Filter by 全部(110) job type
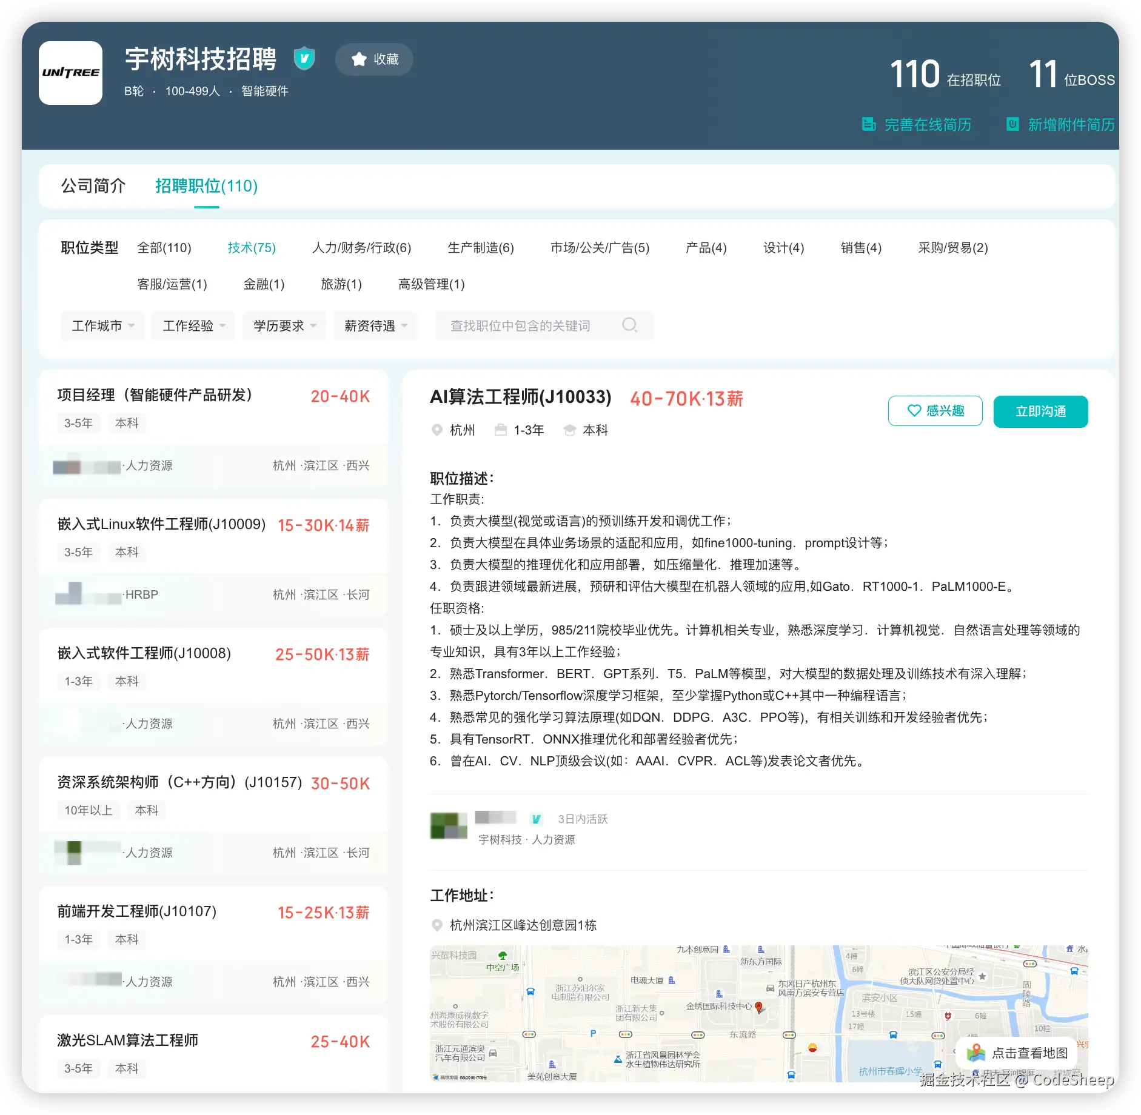Image resolution: width=1141 pixels, height=1115 pixels. click(164, 248)
